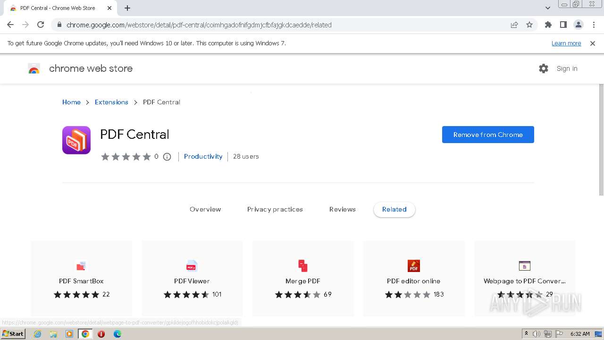This screenshot has height=340, width=604.
Task: Click the padlock site info icon
Action: [x=59, y=25]
